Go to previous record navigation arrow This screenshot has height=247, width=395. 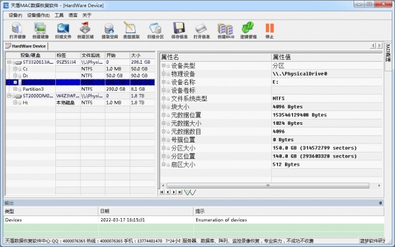pos(168,192)
